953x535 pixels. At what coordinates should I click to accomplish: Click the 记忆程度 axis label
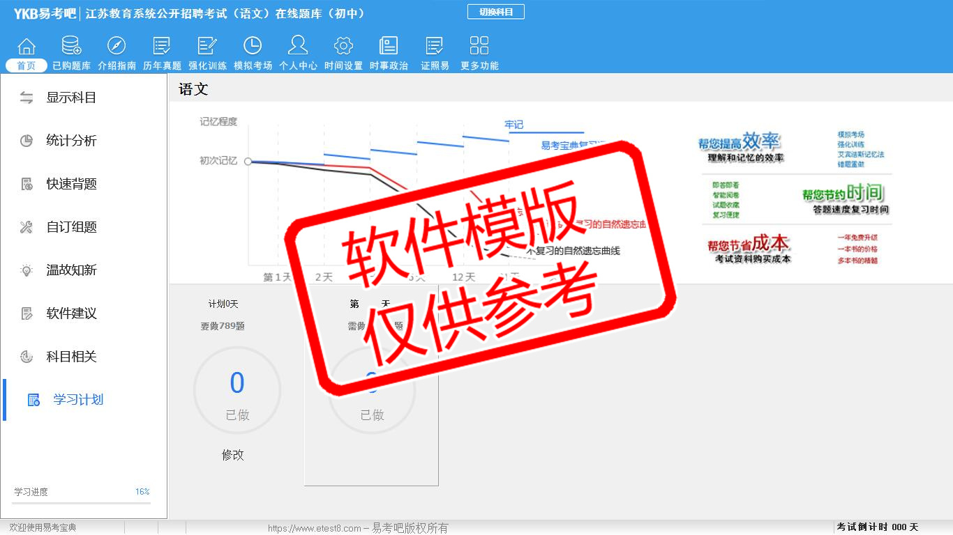coord(218,121)
